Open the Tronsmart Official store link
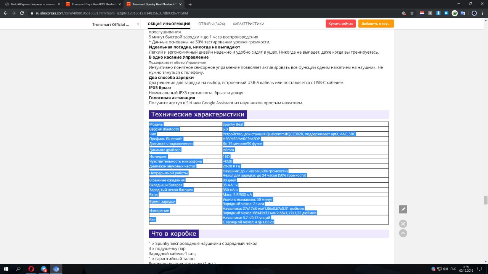488x274 pixels. [111, 24]
